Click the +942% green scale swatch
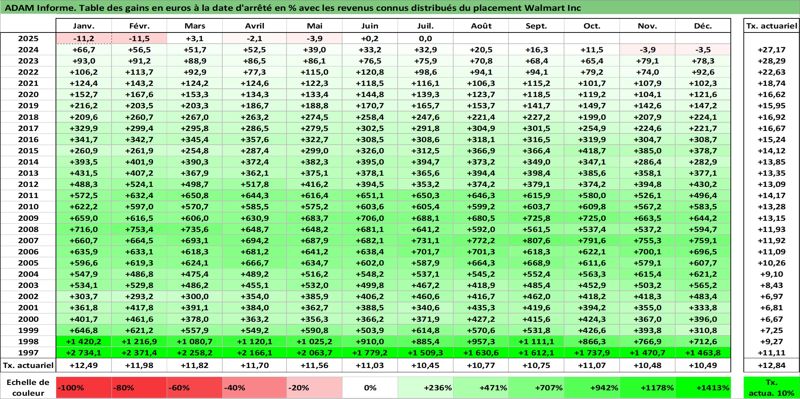Screen dimensions: 800x399 592,388
